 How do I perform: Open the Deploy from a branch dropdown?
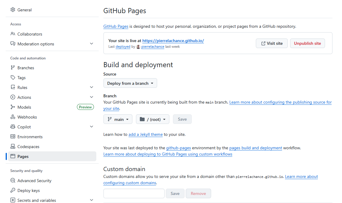click(130, 83)
